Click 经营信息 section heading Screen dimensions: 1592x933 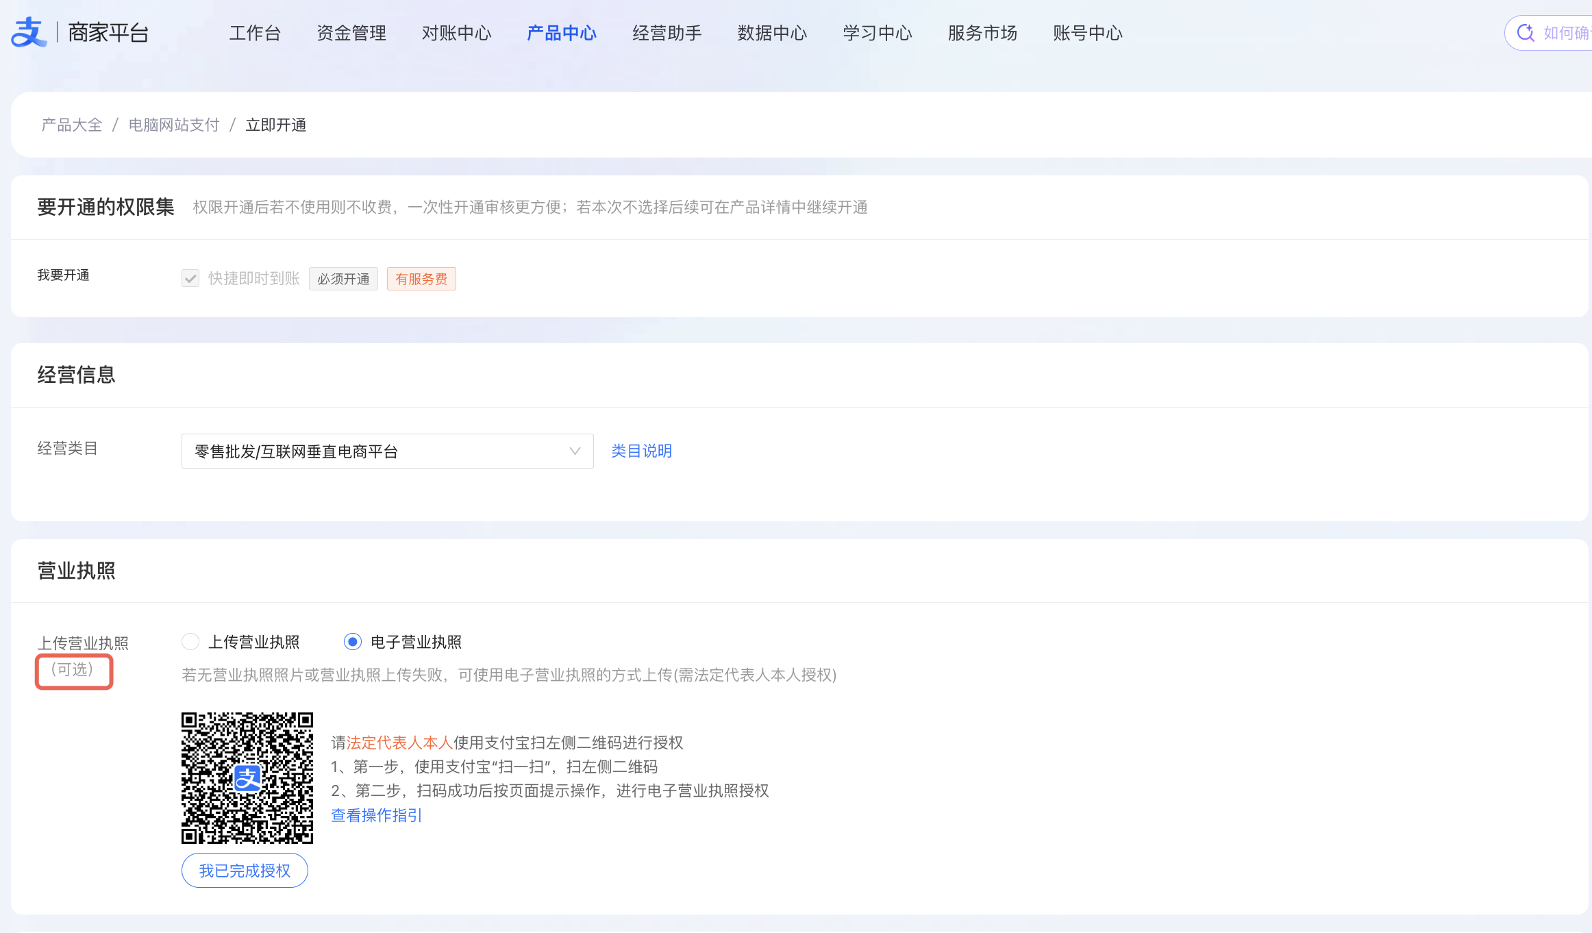tap(76, 375)
